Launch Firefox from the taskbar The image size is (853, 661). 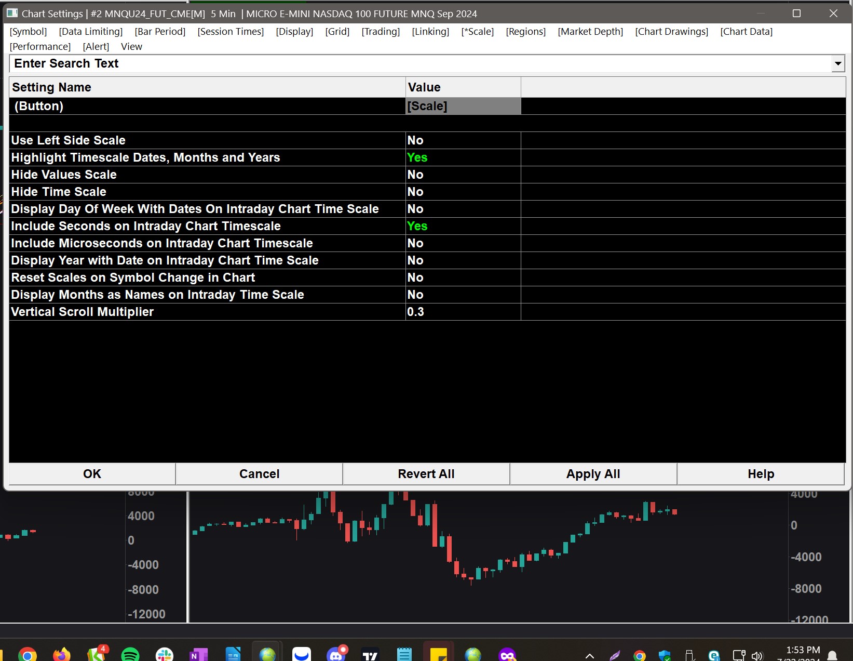(62, 654)
